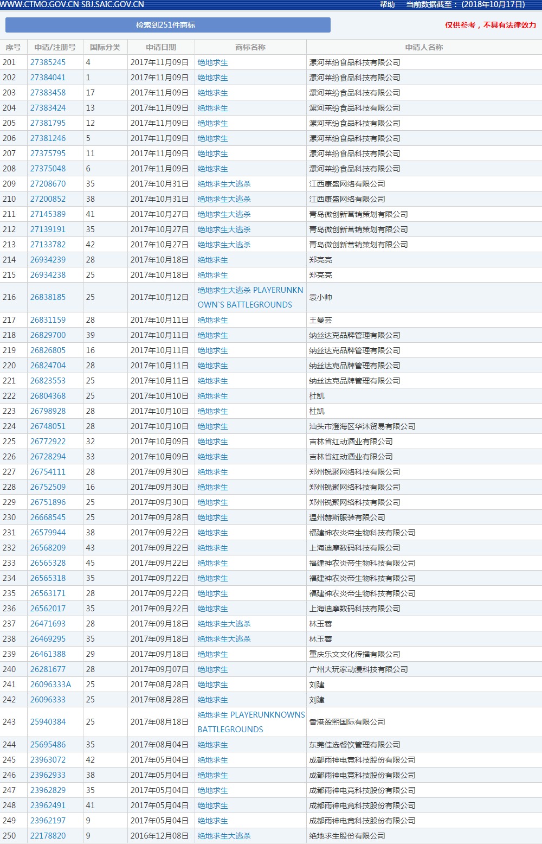Click trademark name 绝地求生 in row 202
This screenshot has width=542, height=844.
pyautogui.click(x=213, y=78)
